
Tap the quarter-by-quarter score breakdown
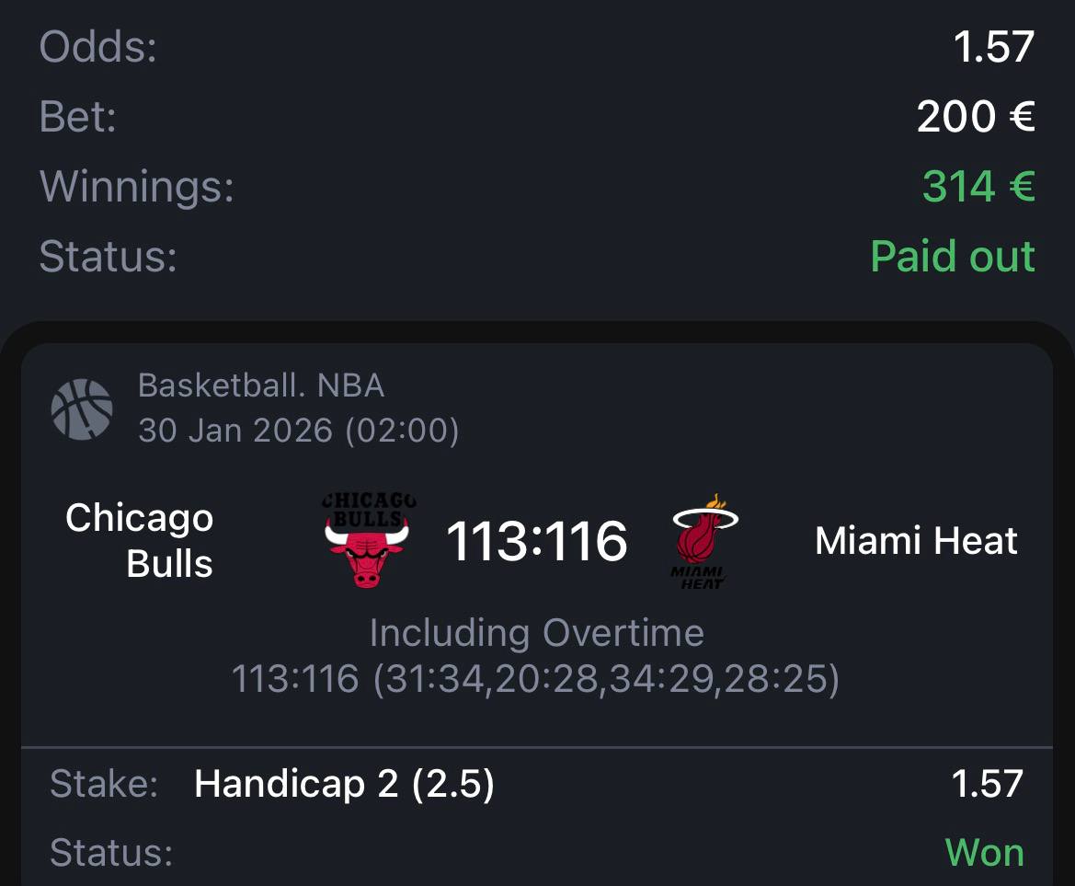535,680
